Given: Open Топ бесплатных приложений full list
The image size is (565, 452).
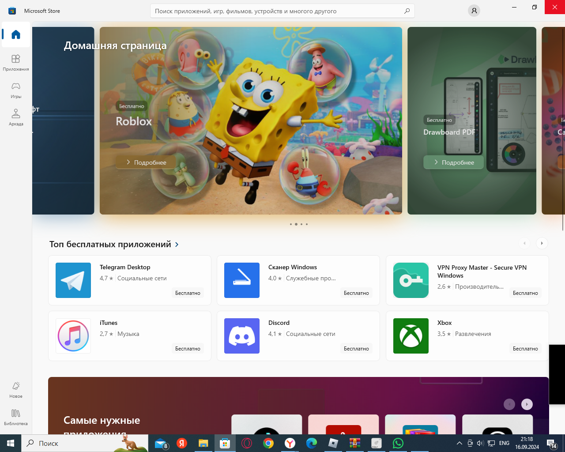Looking at the screenshot, I should click(114, 244).
